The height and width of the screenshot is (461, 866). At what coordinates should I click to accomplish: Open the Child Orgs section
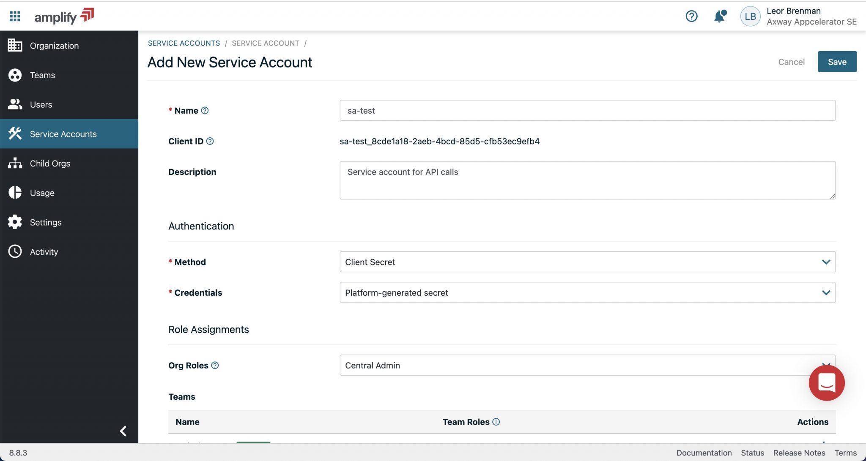50,163
